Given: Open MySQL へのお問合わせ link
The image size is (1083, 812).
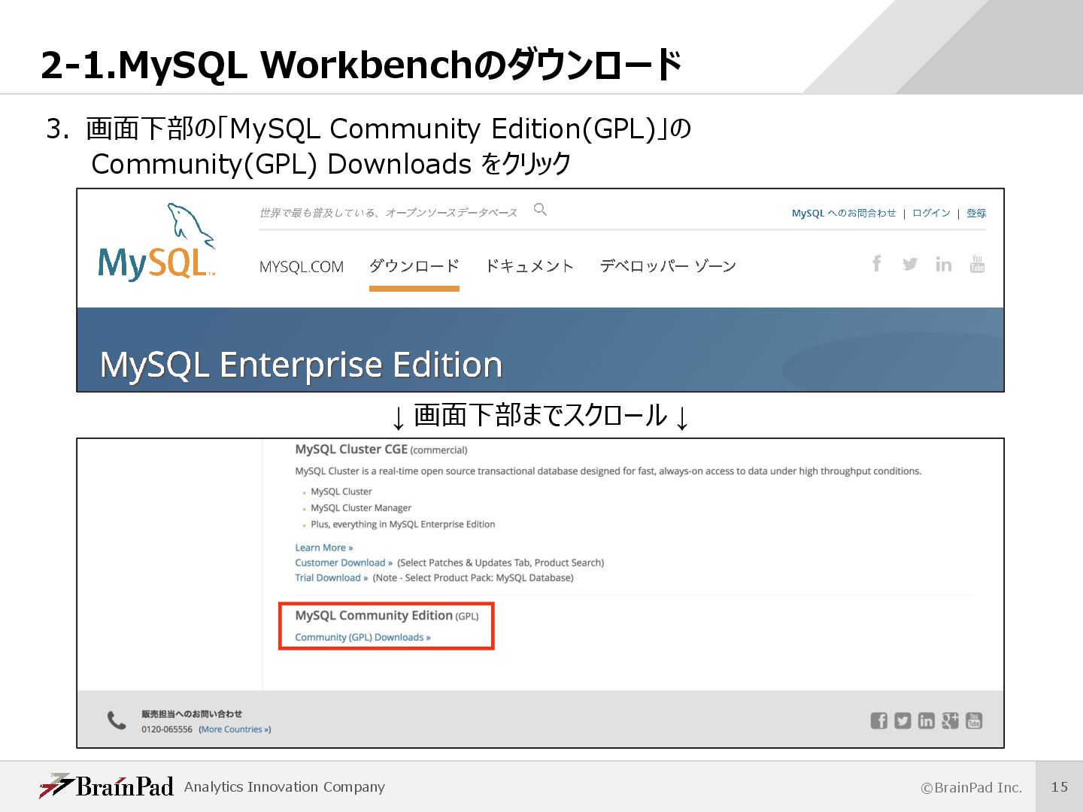Looking at the screenshot, I should 844,213.
